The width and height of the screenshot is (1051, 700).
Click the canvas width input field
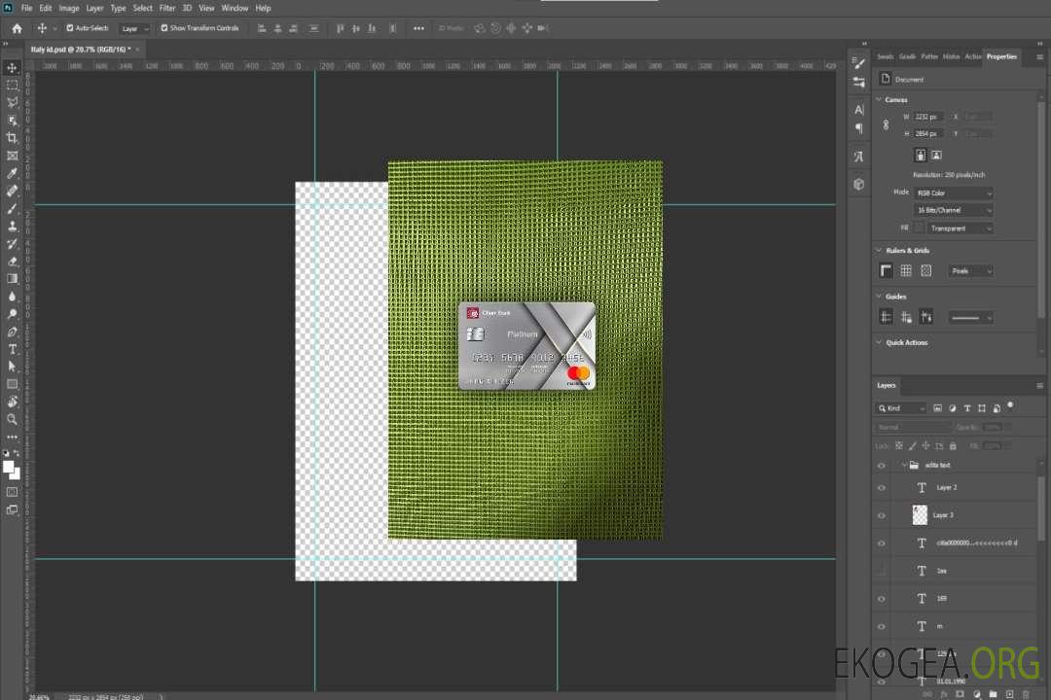click(x=928, y=117)
